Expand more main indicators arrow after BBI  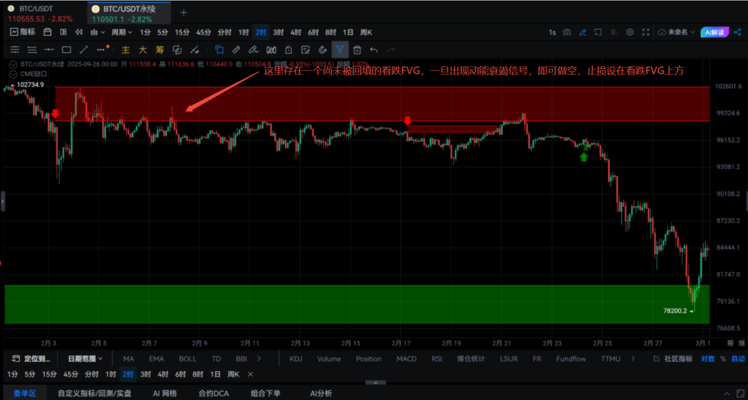click(259, 358)
